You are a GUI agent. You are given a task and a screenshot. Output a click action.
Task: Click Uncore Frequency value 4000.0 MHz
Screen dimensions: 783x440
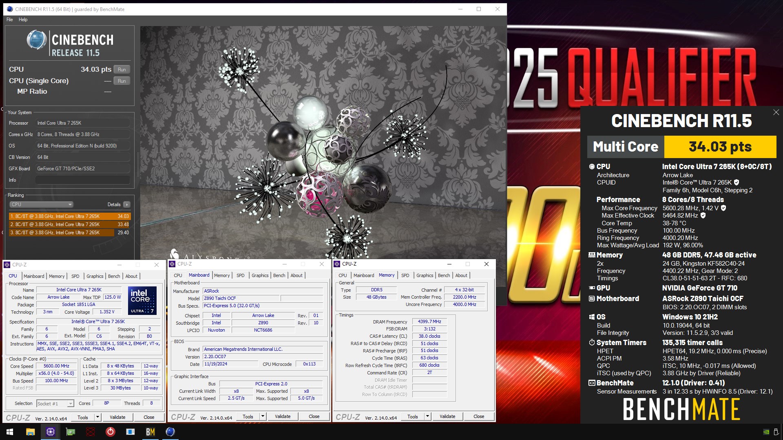click(x=464, y=304)
